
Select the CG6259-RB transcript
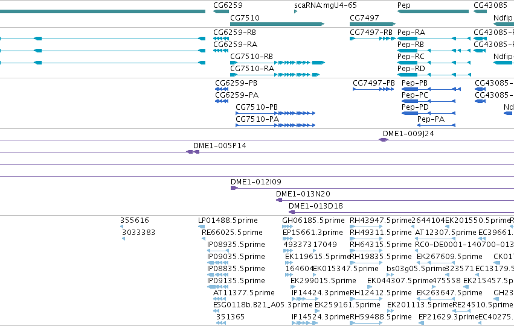point(221,39)
